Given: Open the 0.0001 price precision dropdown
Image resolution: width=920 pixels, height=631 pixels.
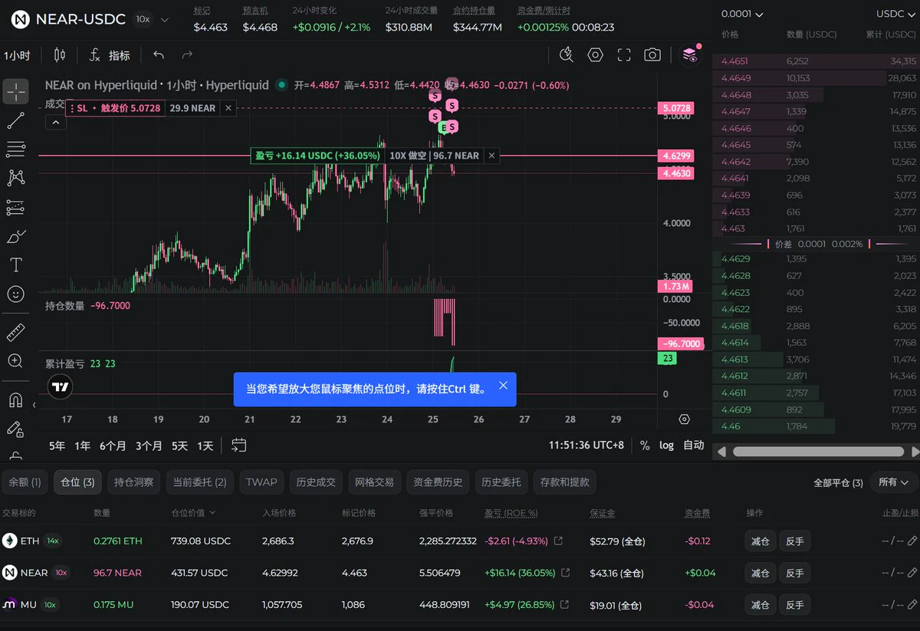Looking at the screenshot, I should point(743,14).
